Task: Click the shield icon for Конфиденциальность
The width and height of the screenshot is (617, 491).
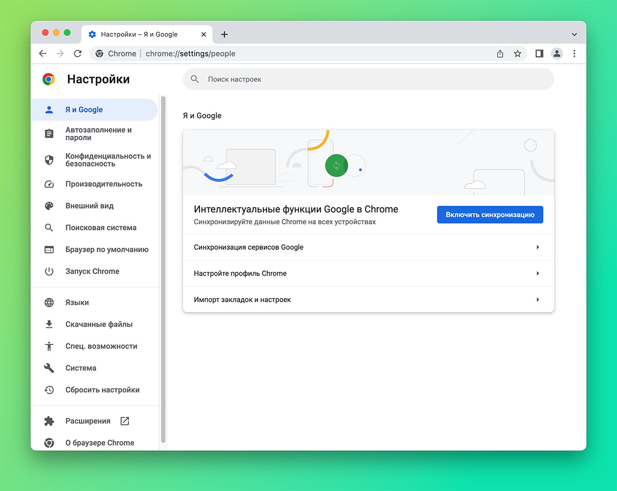Action: coord(49,160)
